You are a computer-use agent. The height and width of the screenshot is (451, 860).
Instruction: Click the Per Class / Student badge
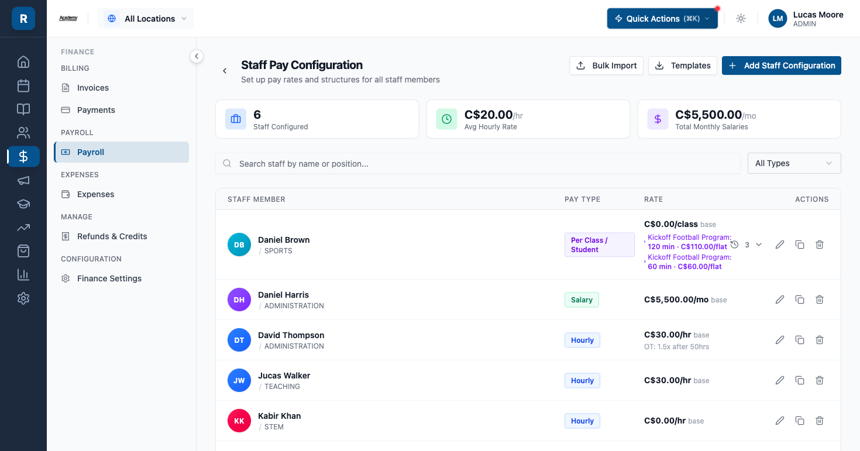600,245
